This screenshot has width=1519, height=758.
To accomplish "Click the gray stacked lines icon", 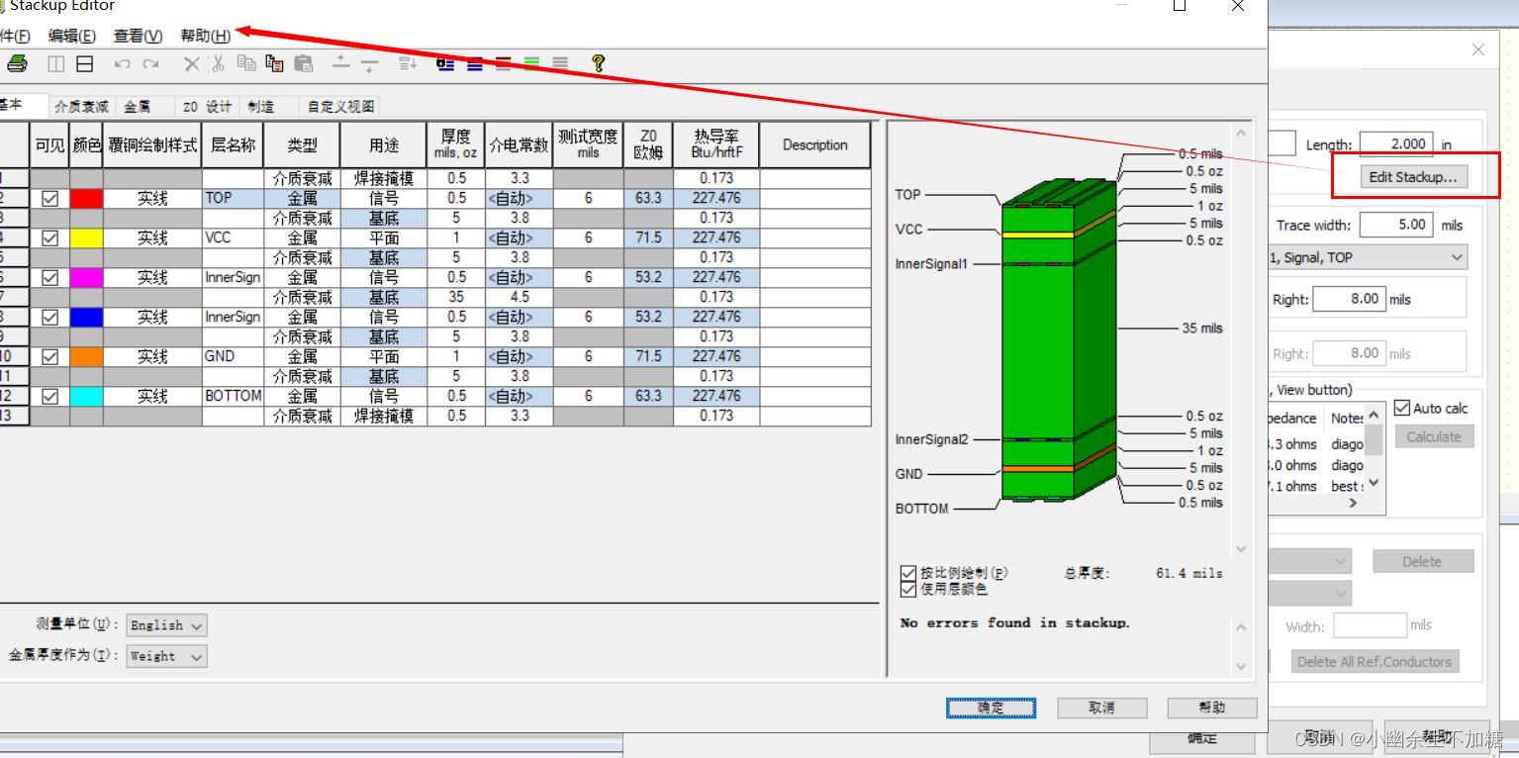I will [560, 64].
